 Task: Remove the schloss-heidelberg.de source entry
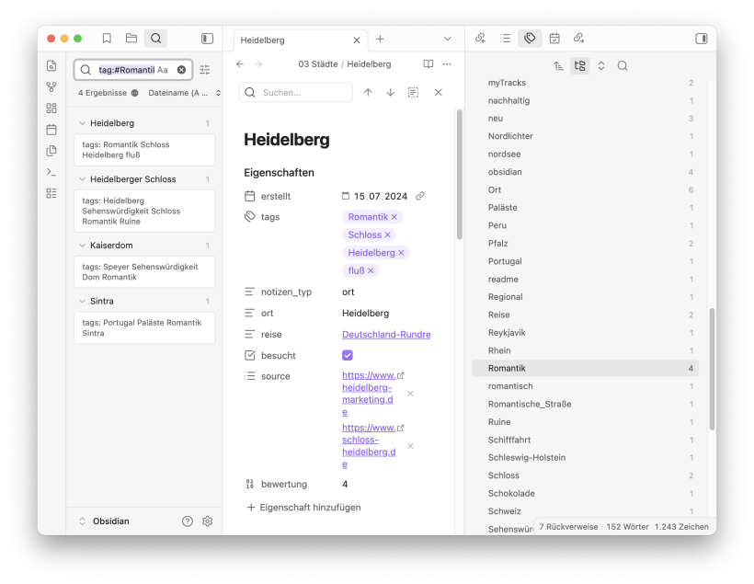pos(410,446)
